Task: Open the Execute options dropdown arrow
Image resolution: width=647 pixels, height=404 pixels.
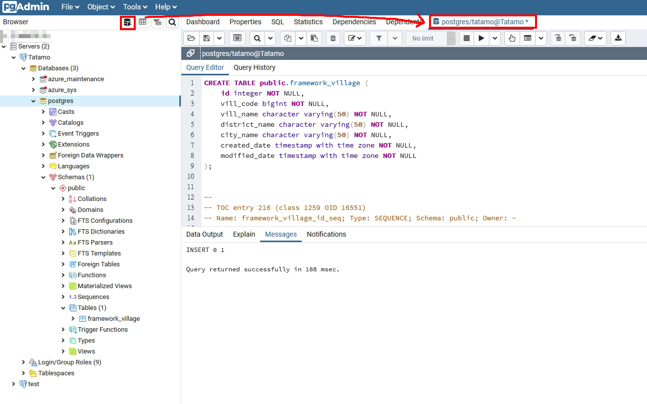Action: 495,38
